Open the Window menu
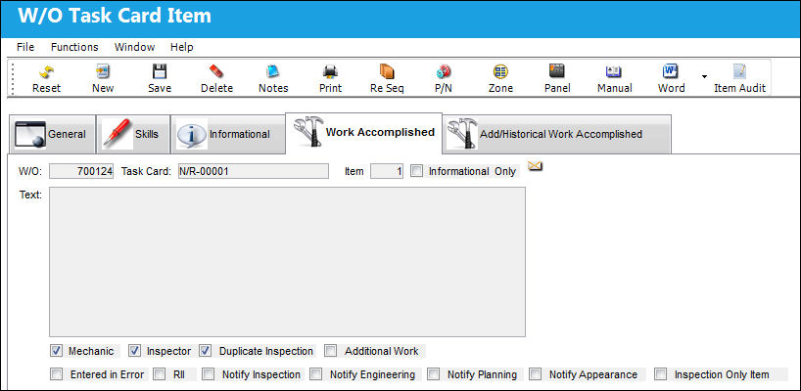Screen dimensions: 801x391 pos(134,48)
